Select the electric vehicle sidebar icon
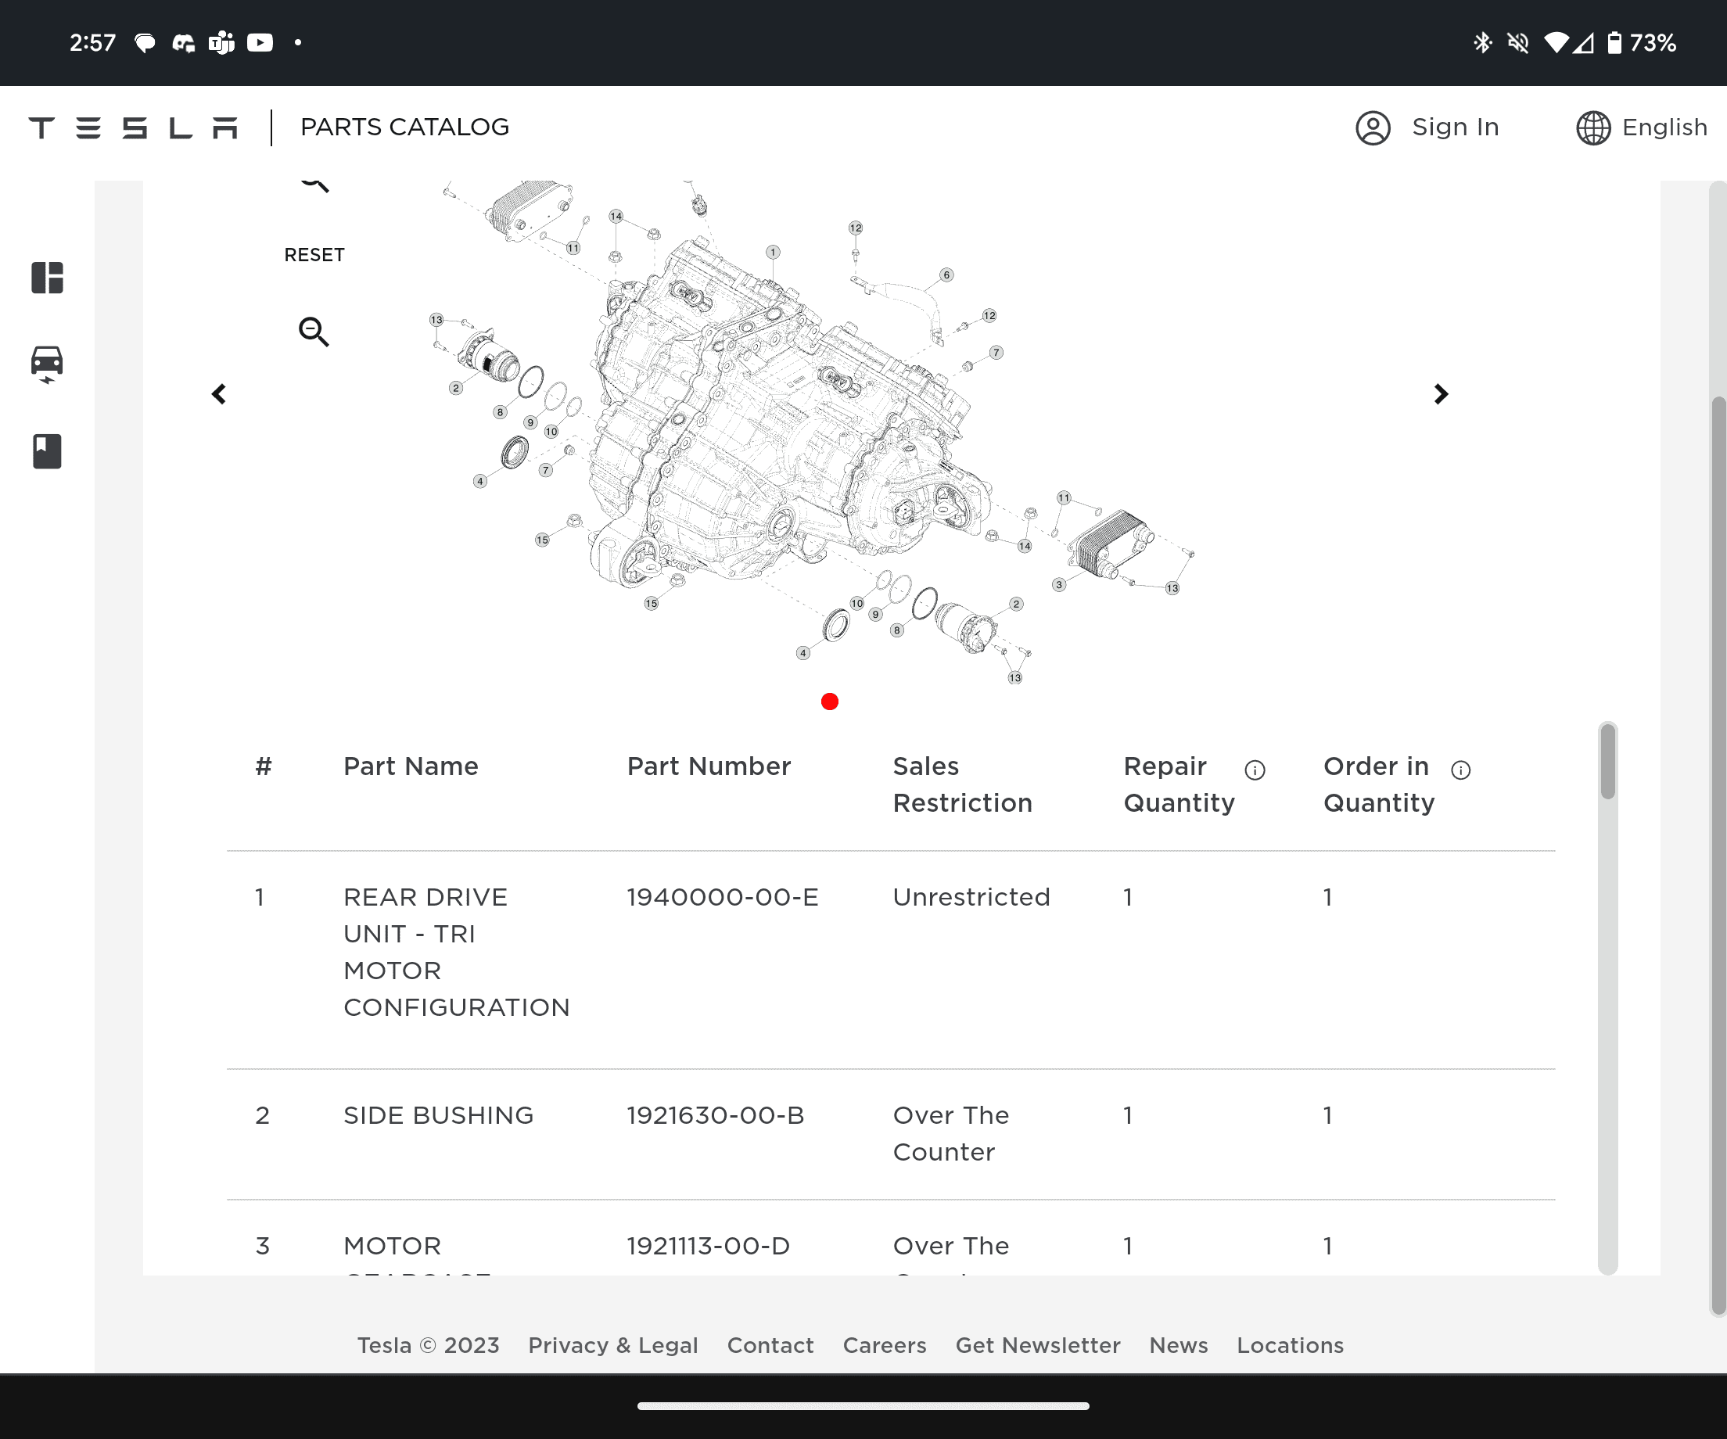The image size is (1727, 1439). click(x=47, y=364)
